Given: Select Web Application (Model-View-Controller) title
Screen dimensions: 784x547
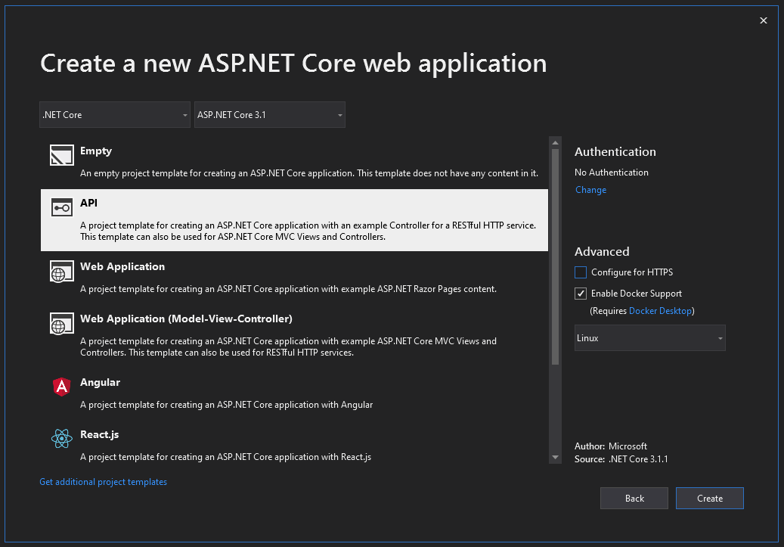Looking at the screenshot, I should pyautogui.click(x=186, y=319).
